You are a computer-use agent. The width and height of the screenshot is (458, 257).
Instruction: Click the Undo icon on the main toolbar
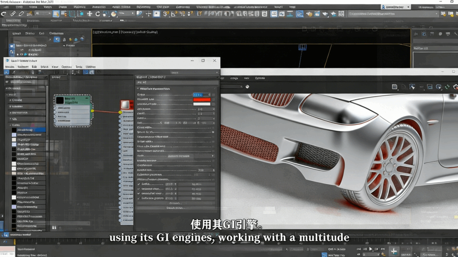3,14
